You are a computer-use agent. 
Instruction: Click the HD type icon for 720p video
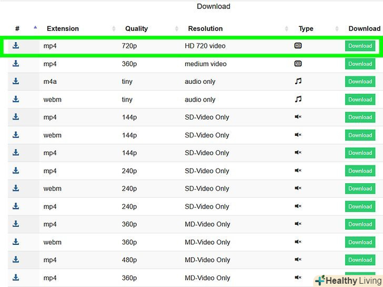(x=298, y=46)
